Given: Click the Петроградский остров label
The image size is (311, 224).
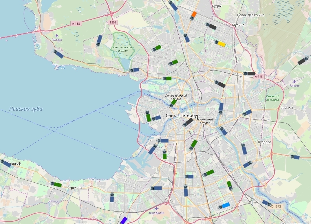Looking at the screenshot, I should point(176,97).
